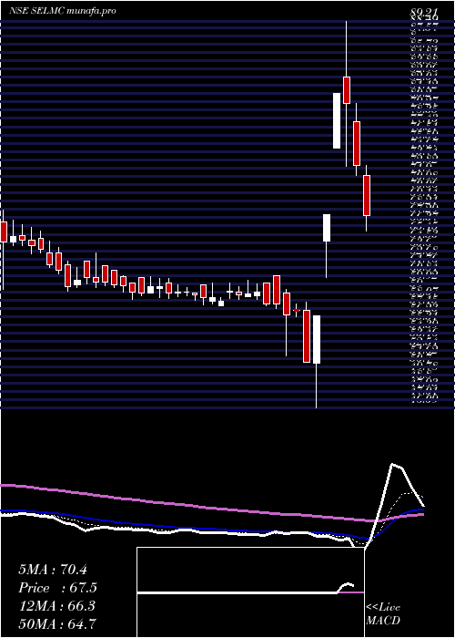The image size is (455, 638).
Task: Click the 50MA : 64.7 label
Action: click(57, 623)
